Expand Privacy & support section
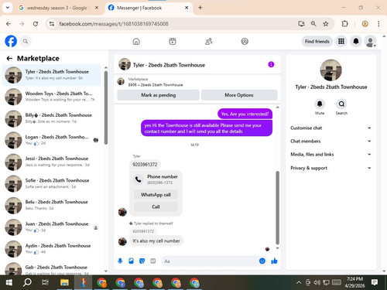The height and width of the screenshot is (290, 387). 330,168
